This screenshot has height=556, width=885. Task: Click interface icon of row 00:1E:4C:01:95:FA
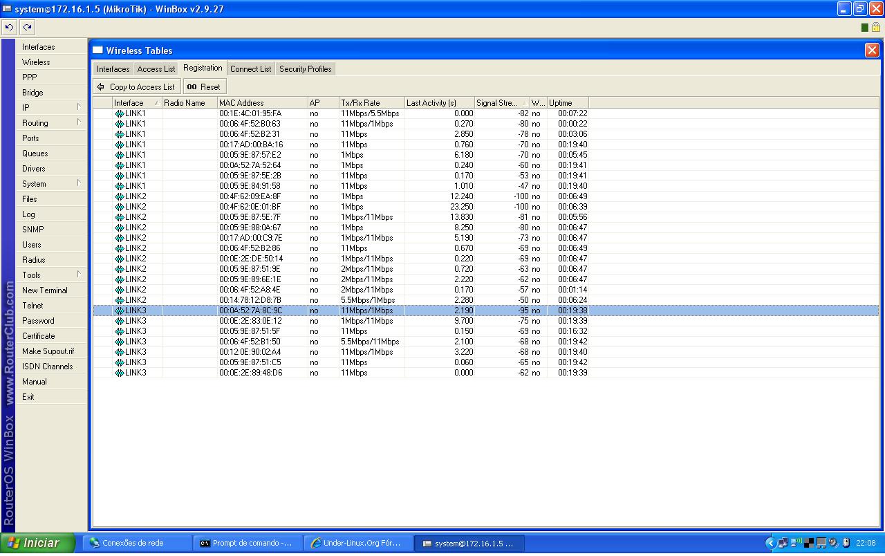[x=119, y=113]
